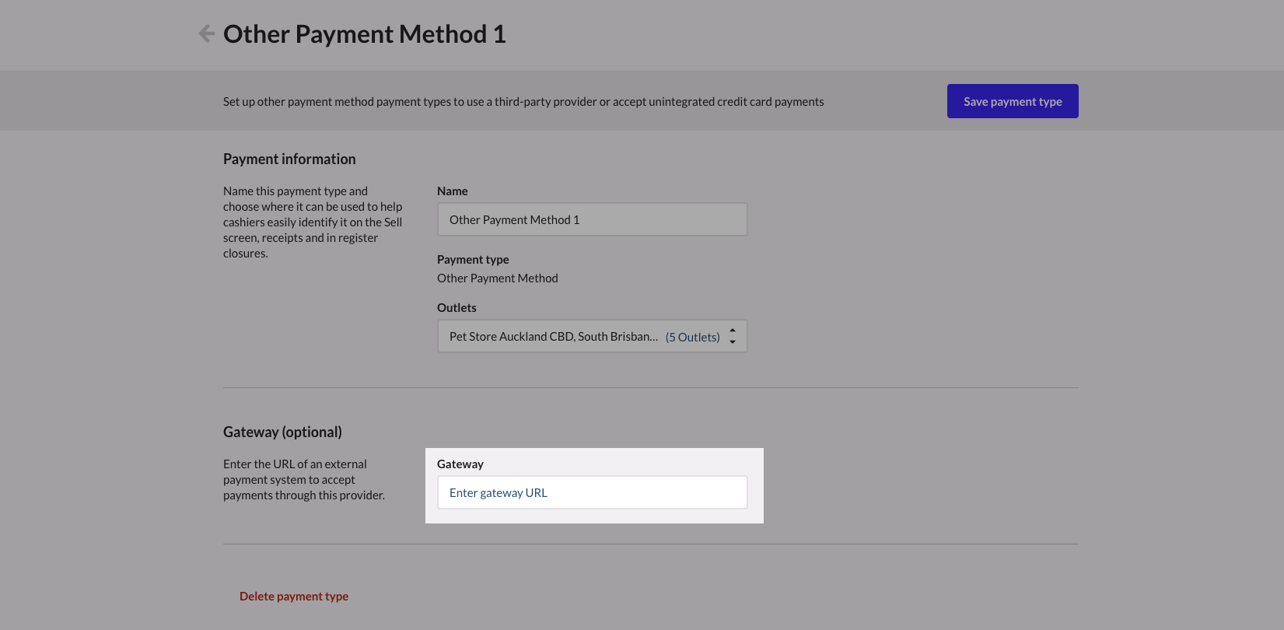Click the Delete payment type link

[x=294, y=597]
